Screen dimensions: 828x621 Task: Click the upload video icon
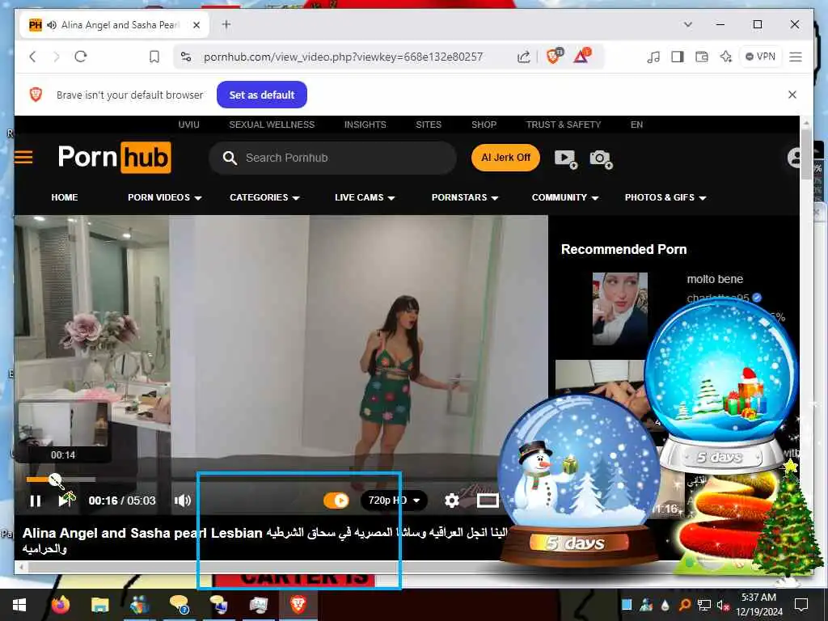(x=565, y=158)
